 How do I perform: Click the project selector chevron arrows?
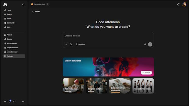pos(48,4)
